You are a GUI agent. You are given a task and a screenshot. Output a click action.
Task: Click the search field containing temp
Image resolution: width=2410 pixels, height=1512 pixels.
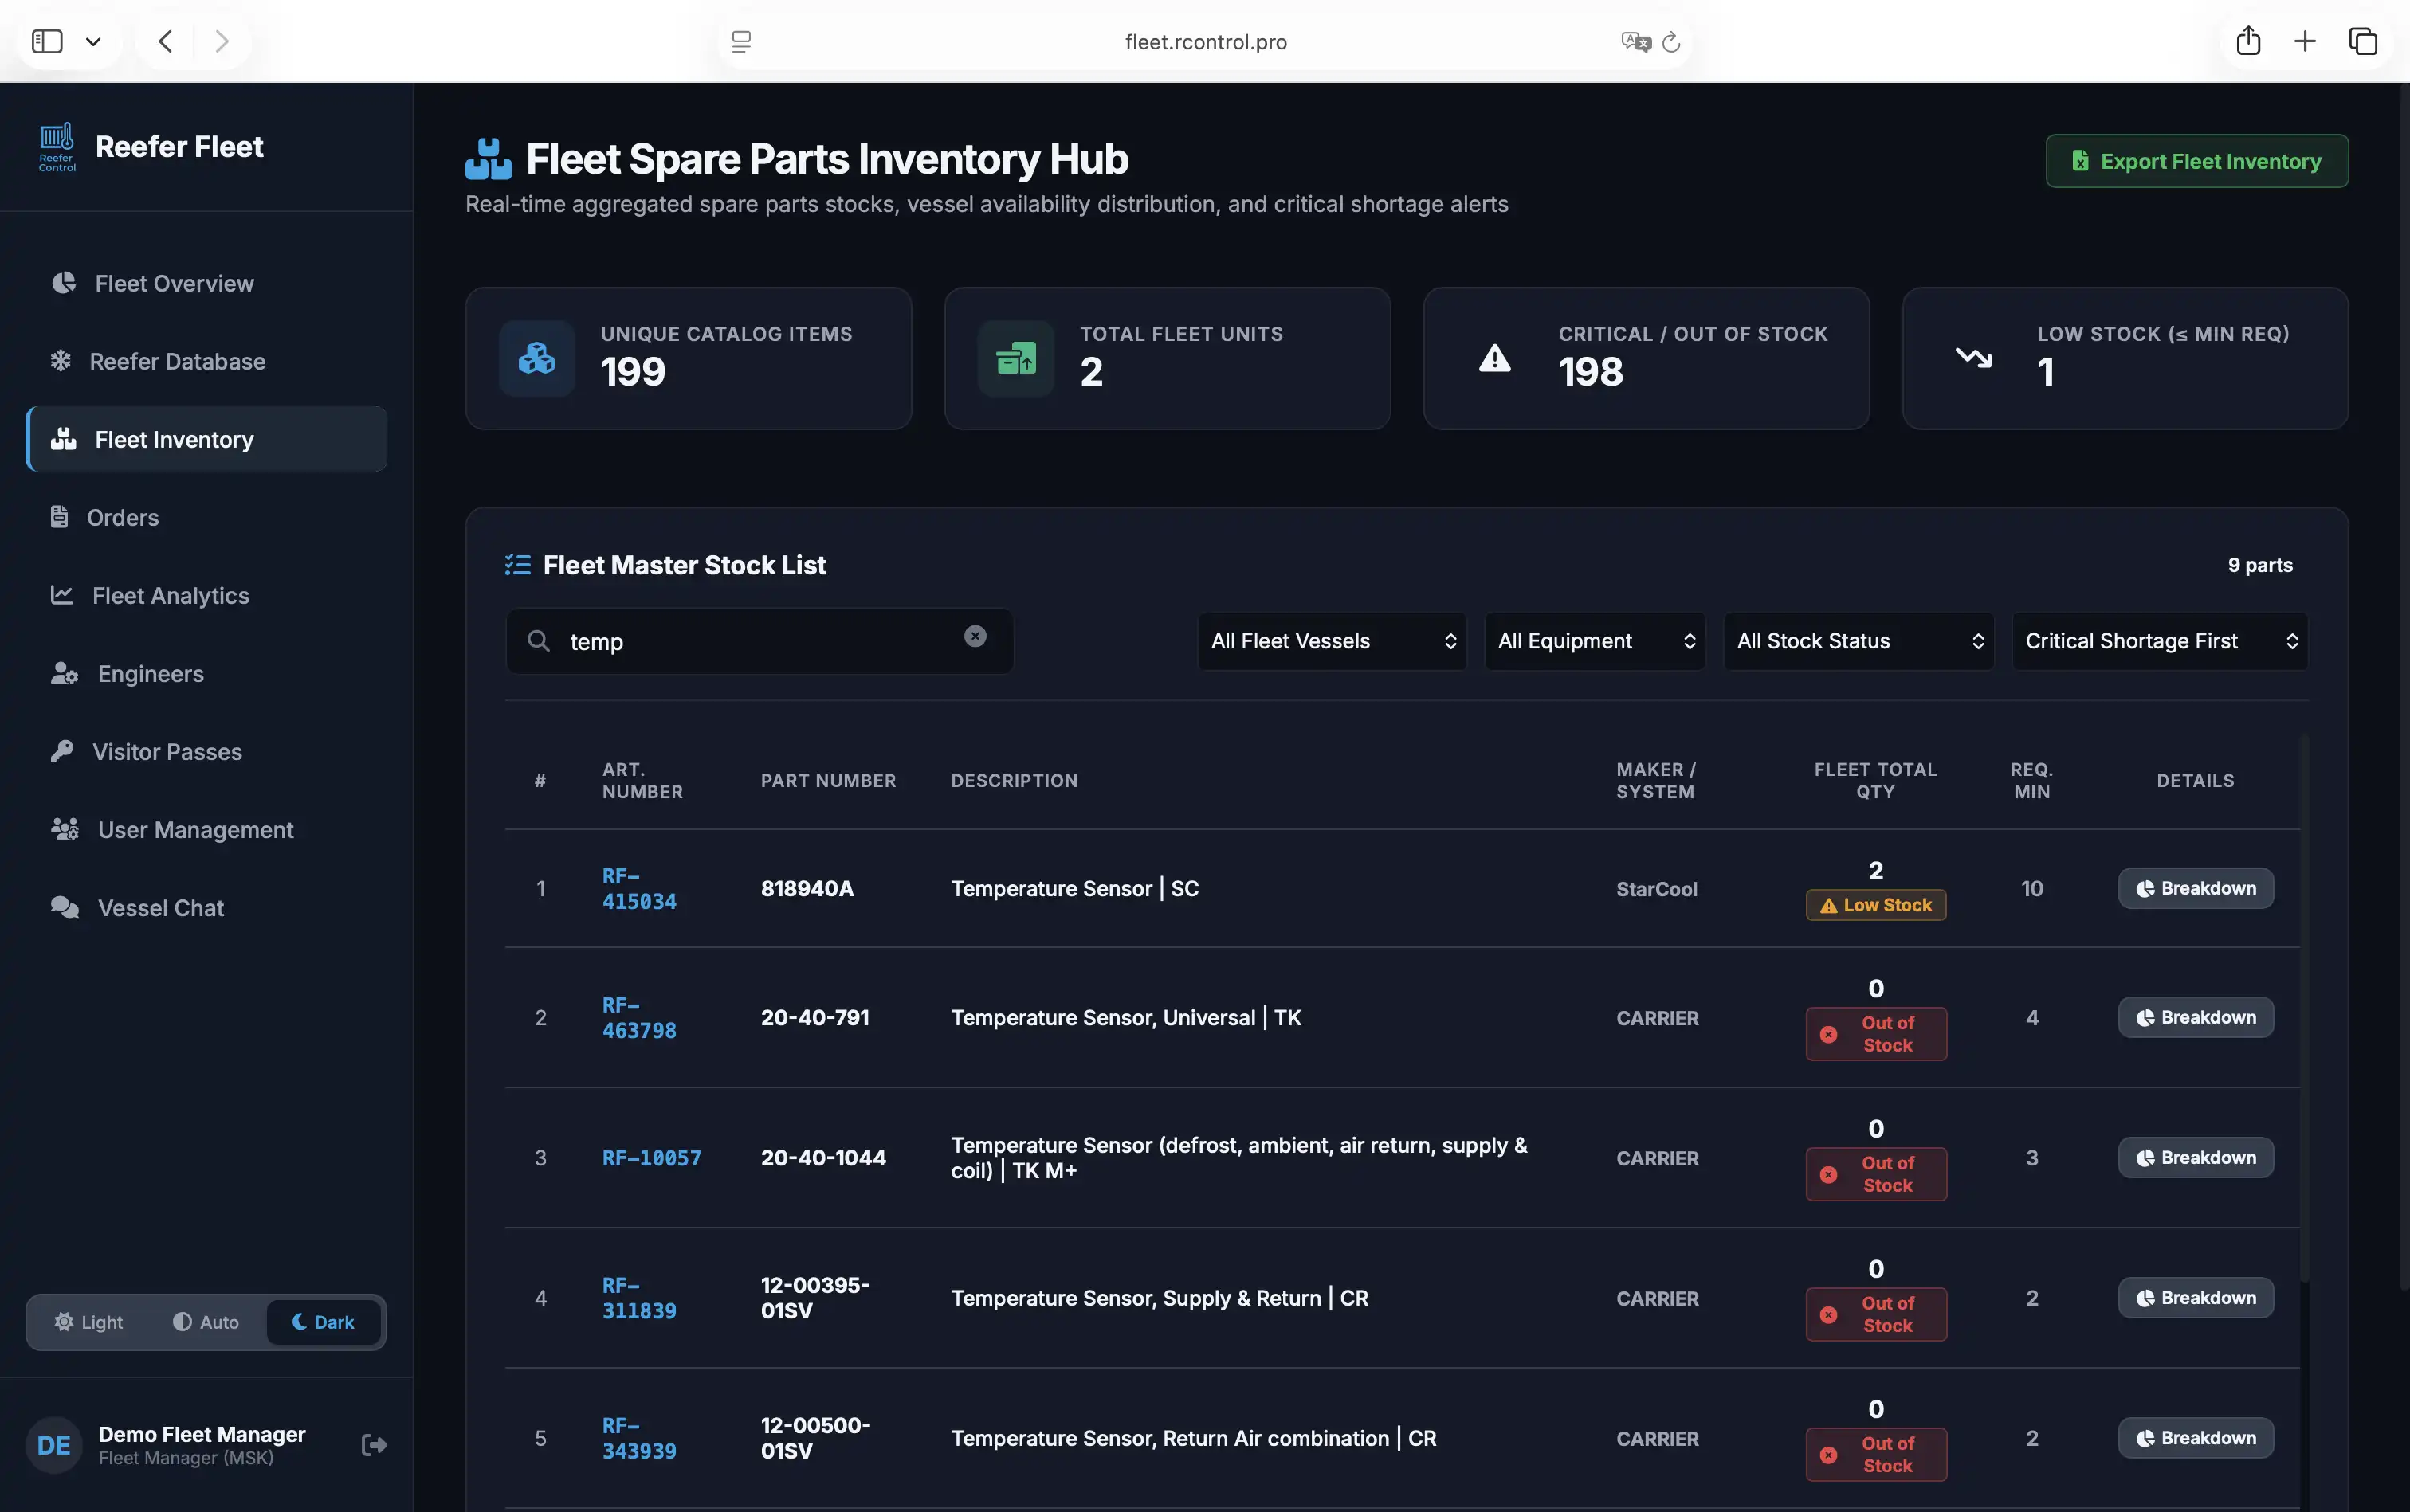pyautogui.click(x=760, y=641)
